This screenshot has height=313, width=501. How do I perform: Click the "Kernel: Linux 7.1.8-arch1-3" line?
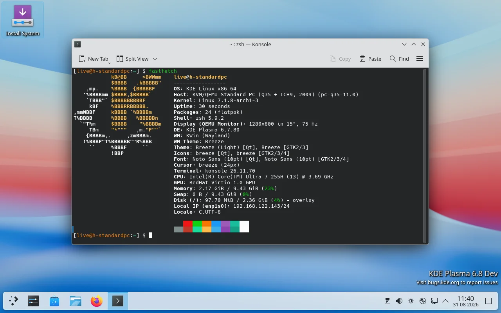pos(216,101)
